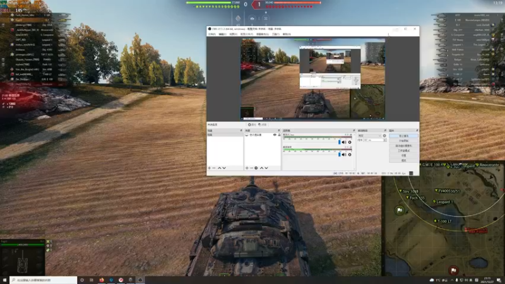The image size is (505, 284).
Task: Click Leopard 1 marker on game minimap
Action: coord(443,201)
